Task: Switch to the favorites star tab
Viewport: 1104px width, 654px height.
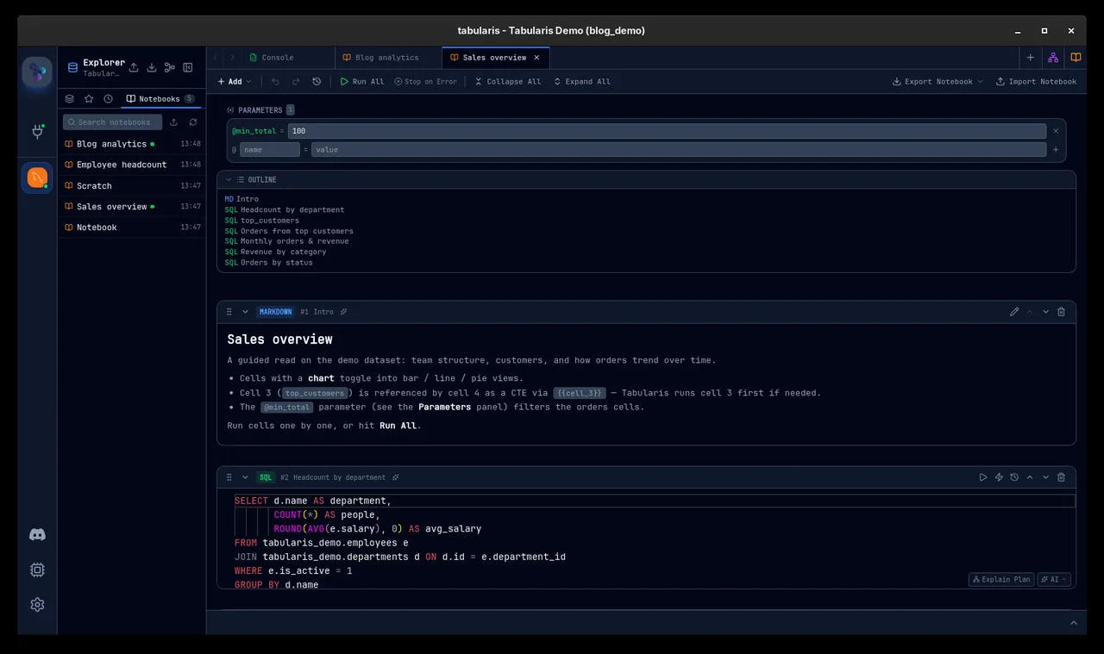Action: (89, 99)
